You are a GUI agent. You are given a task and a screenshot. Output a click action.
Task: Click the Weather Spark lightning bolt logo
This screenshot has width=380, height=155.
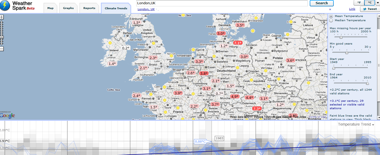(5, 5)
